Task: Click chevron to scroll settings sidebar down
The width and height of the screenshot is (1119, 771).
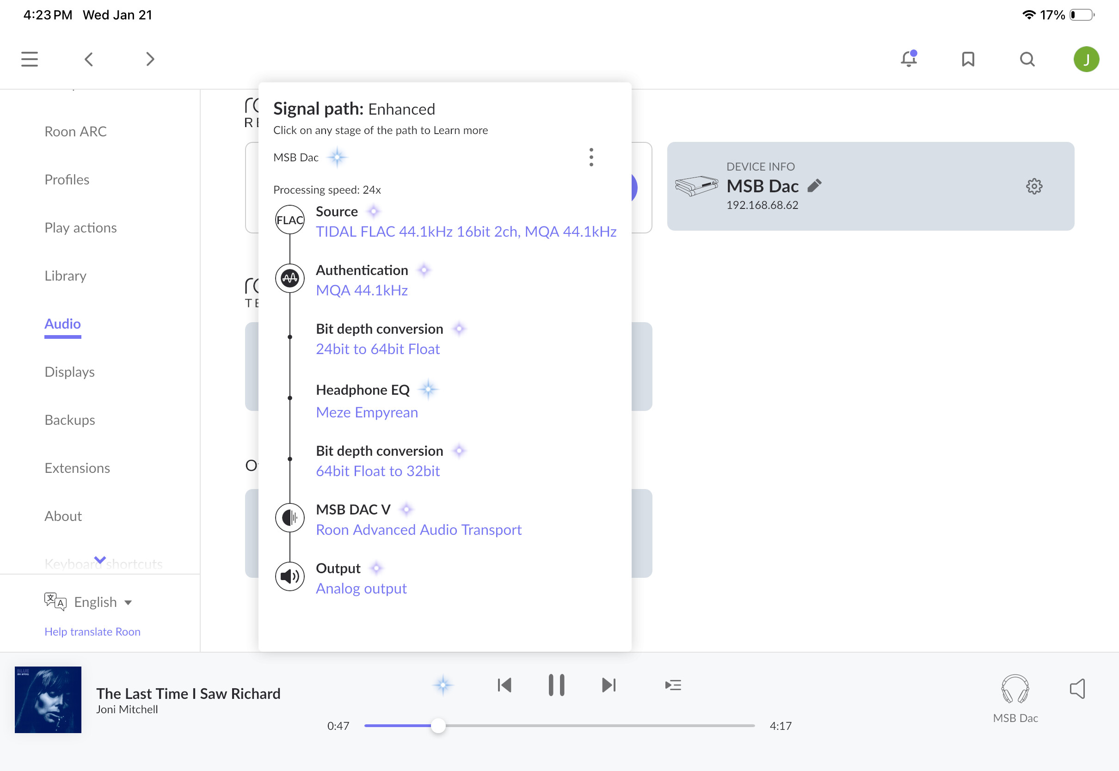Action: click(99, 559)
